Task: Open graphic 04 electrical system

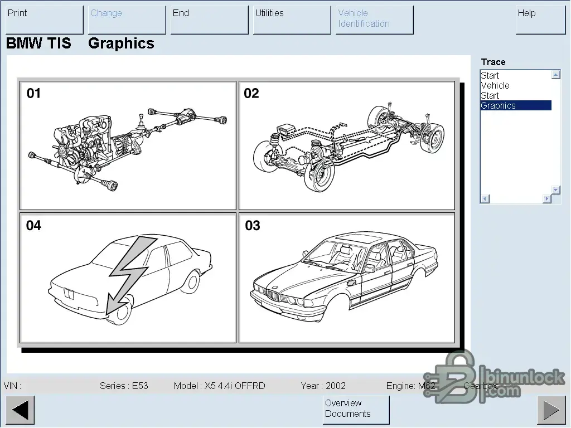Action: pos(128,278)
